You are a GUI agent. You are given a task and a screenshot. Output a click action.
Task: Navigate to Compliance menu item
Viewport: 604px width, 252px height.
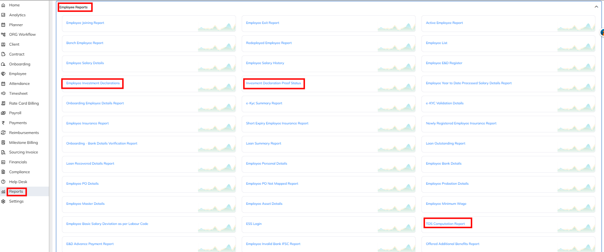coord(19,172)
